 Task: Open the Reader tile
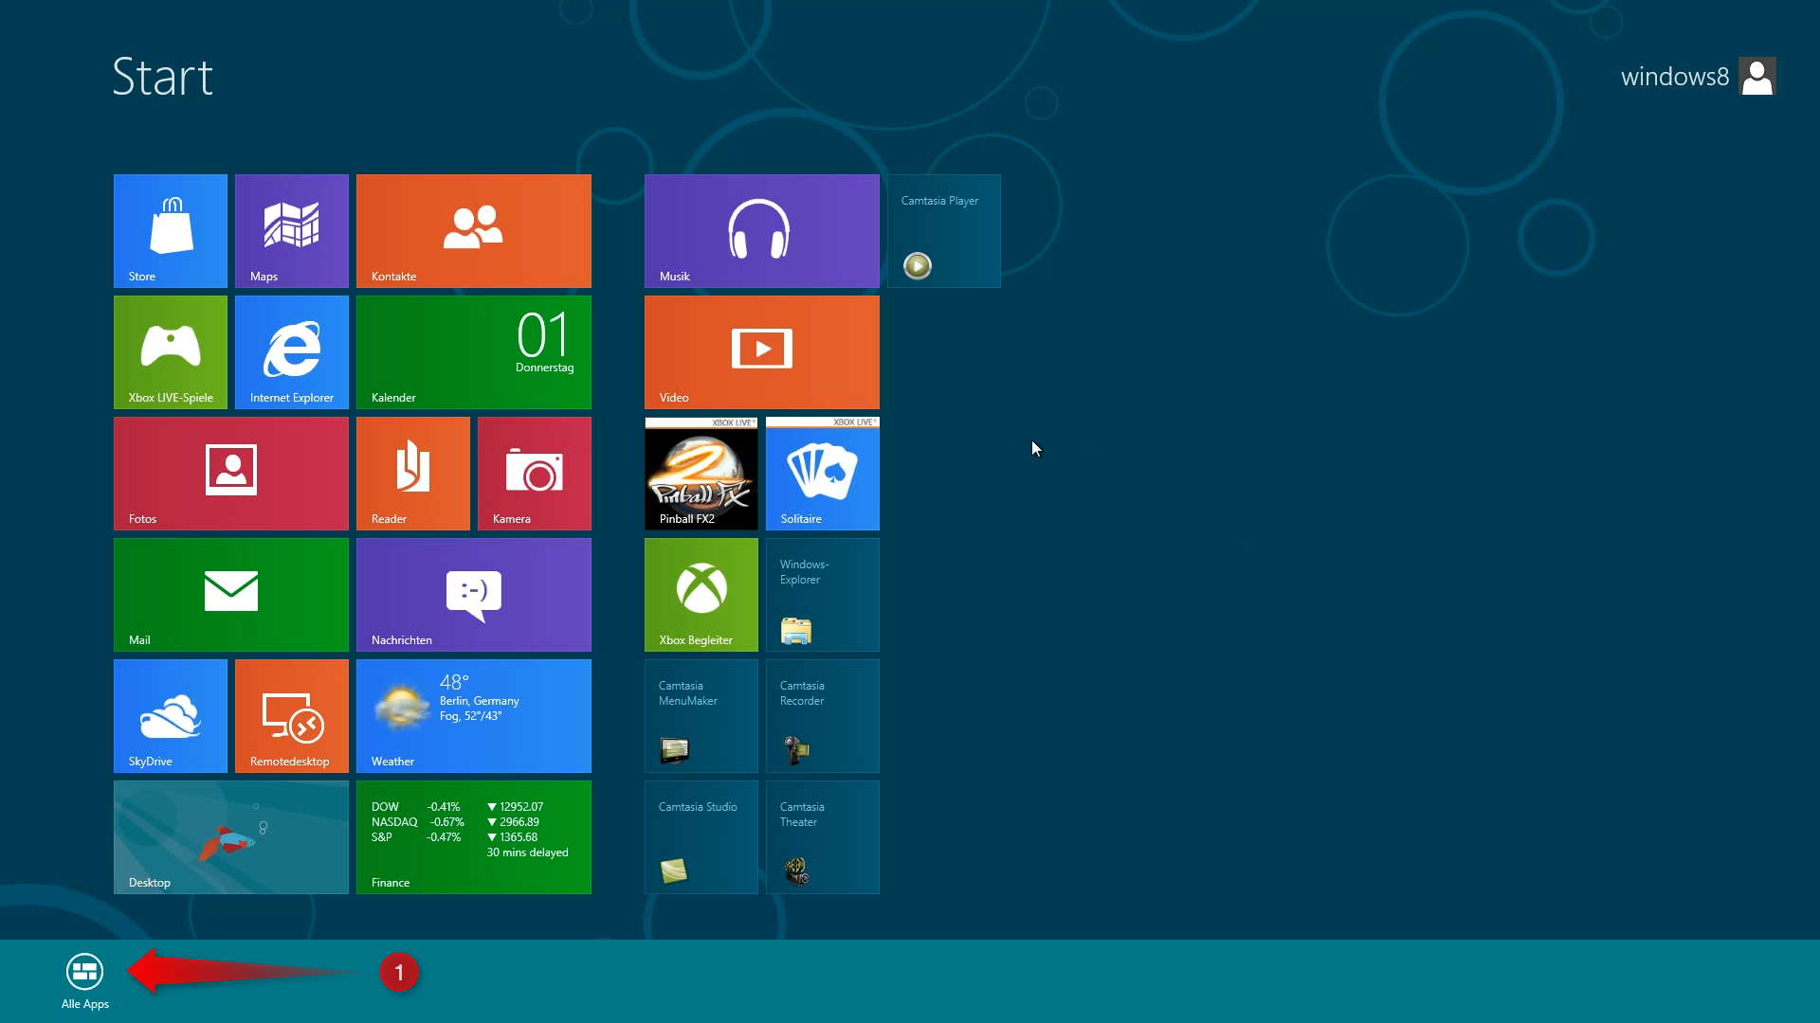tap(413, 473)
